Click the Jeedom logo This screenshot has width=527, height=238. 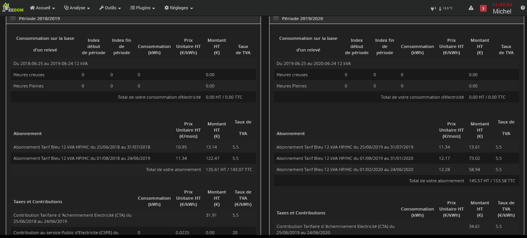tap(12, 8)
